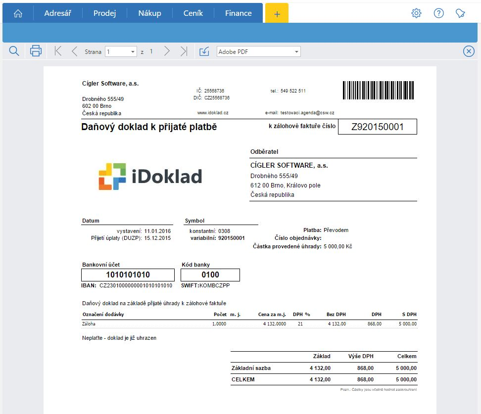Jump to the last page arrow

click(x=184, y=51)
